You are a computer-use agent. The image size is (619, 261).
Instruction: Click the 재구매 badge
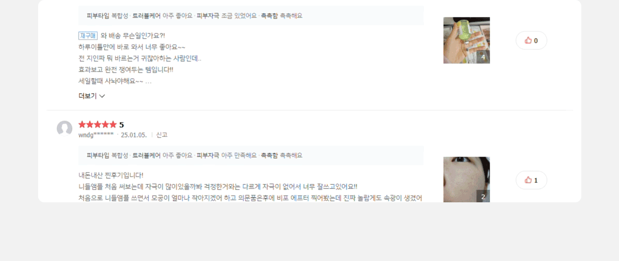[x=88, y=36]
